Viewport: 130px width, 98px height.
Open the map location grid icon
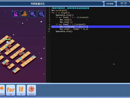click(24, 14)
